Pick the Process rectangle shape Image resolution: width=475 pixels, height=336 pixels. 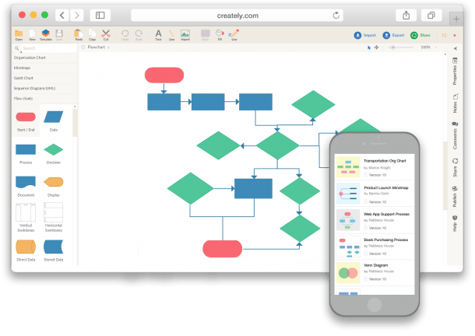click(26, 149)
